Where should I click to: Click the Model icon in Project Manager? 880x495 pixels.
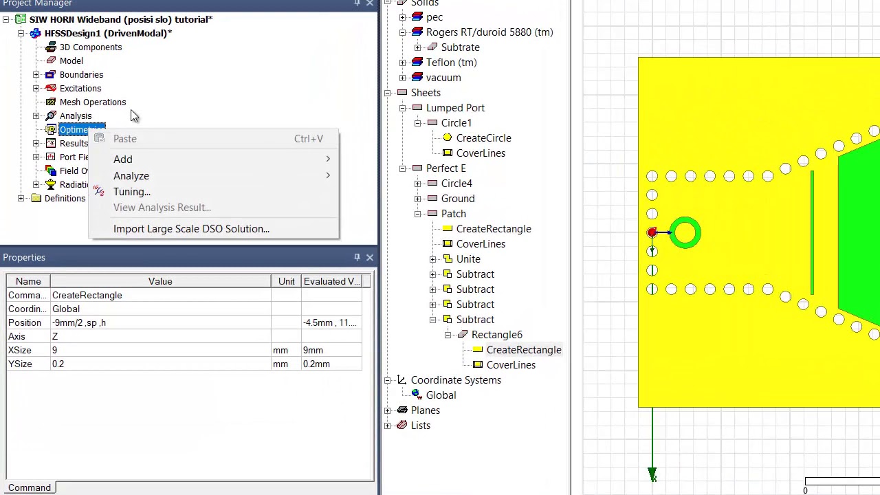(51, 60)
